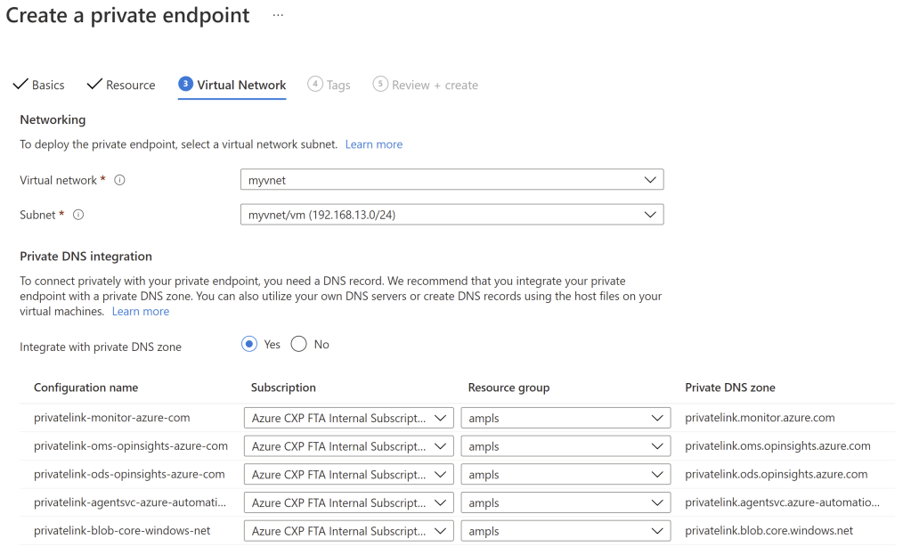Click the Basics step checkmark icon
This screenshot has height=555, width=911.
click(20, 85)
